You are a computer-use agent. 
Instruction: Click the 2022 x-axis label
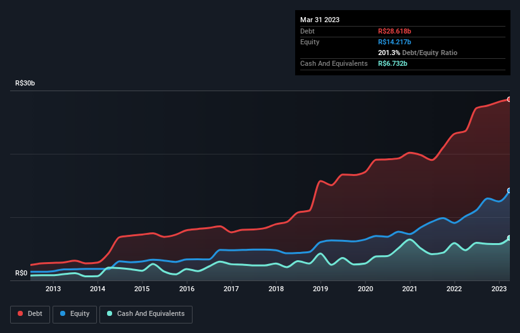point(454,289)
